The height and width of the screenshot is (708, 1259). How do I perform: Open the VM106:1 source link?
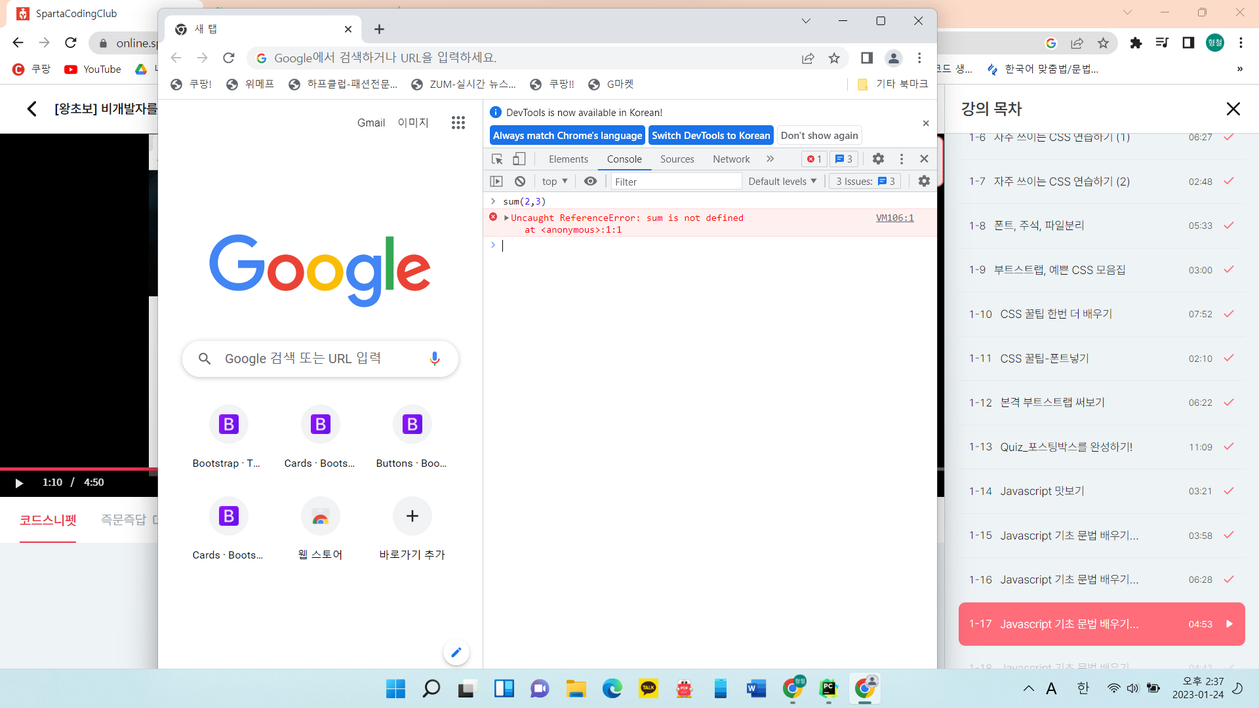click(894, 218)
